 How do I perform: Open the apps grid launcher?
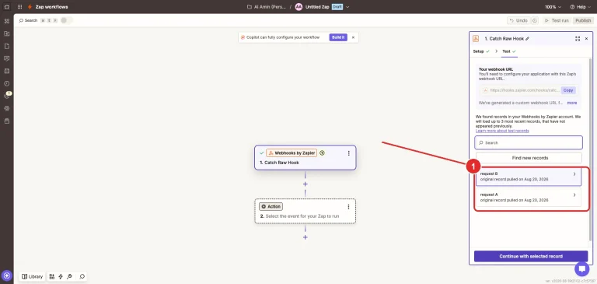point(19,7)
